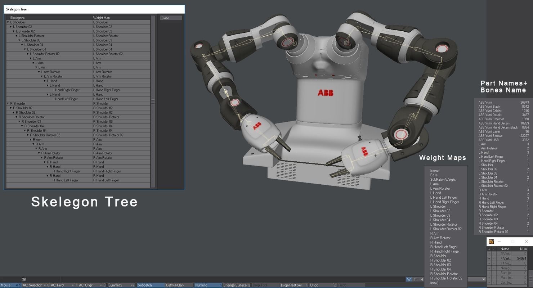Choose (none) in the weight map popup

pyautogui.click(x=435, y=171)
